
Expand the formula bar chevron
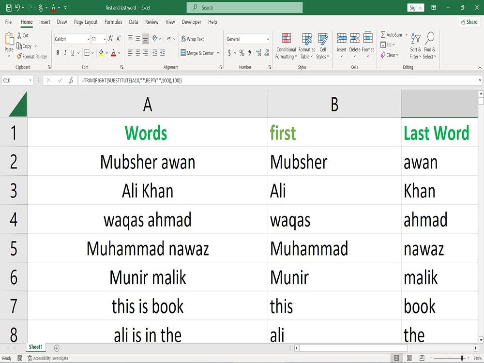click(480, 80)
